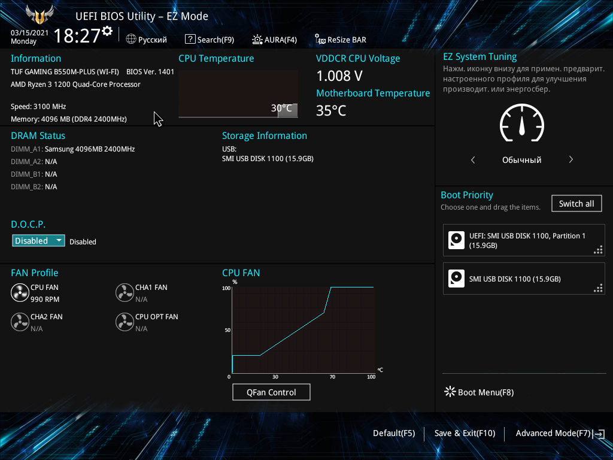Viewport: 613px width, 460px height.
Task: Open Search(F9)
Action: 216,40
